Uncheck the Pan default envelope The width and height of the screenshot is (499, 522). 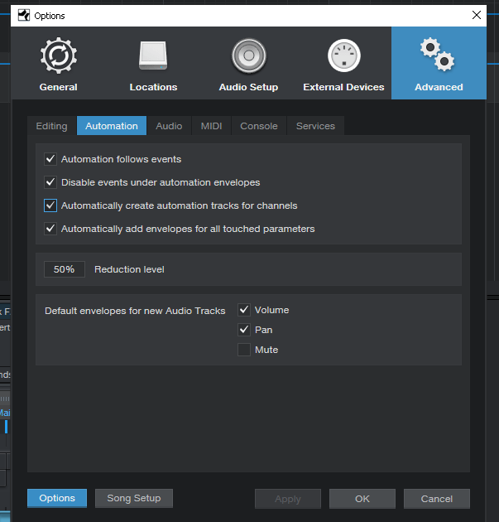pos(244,330)
